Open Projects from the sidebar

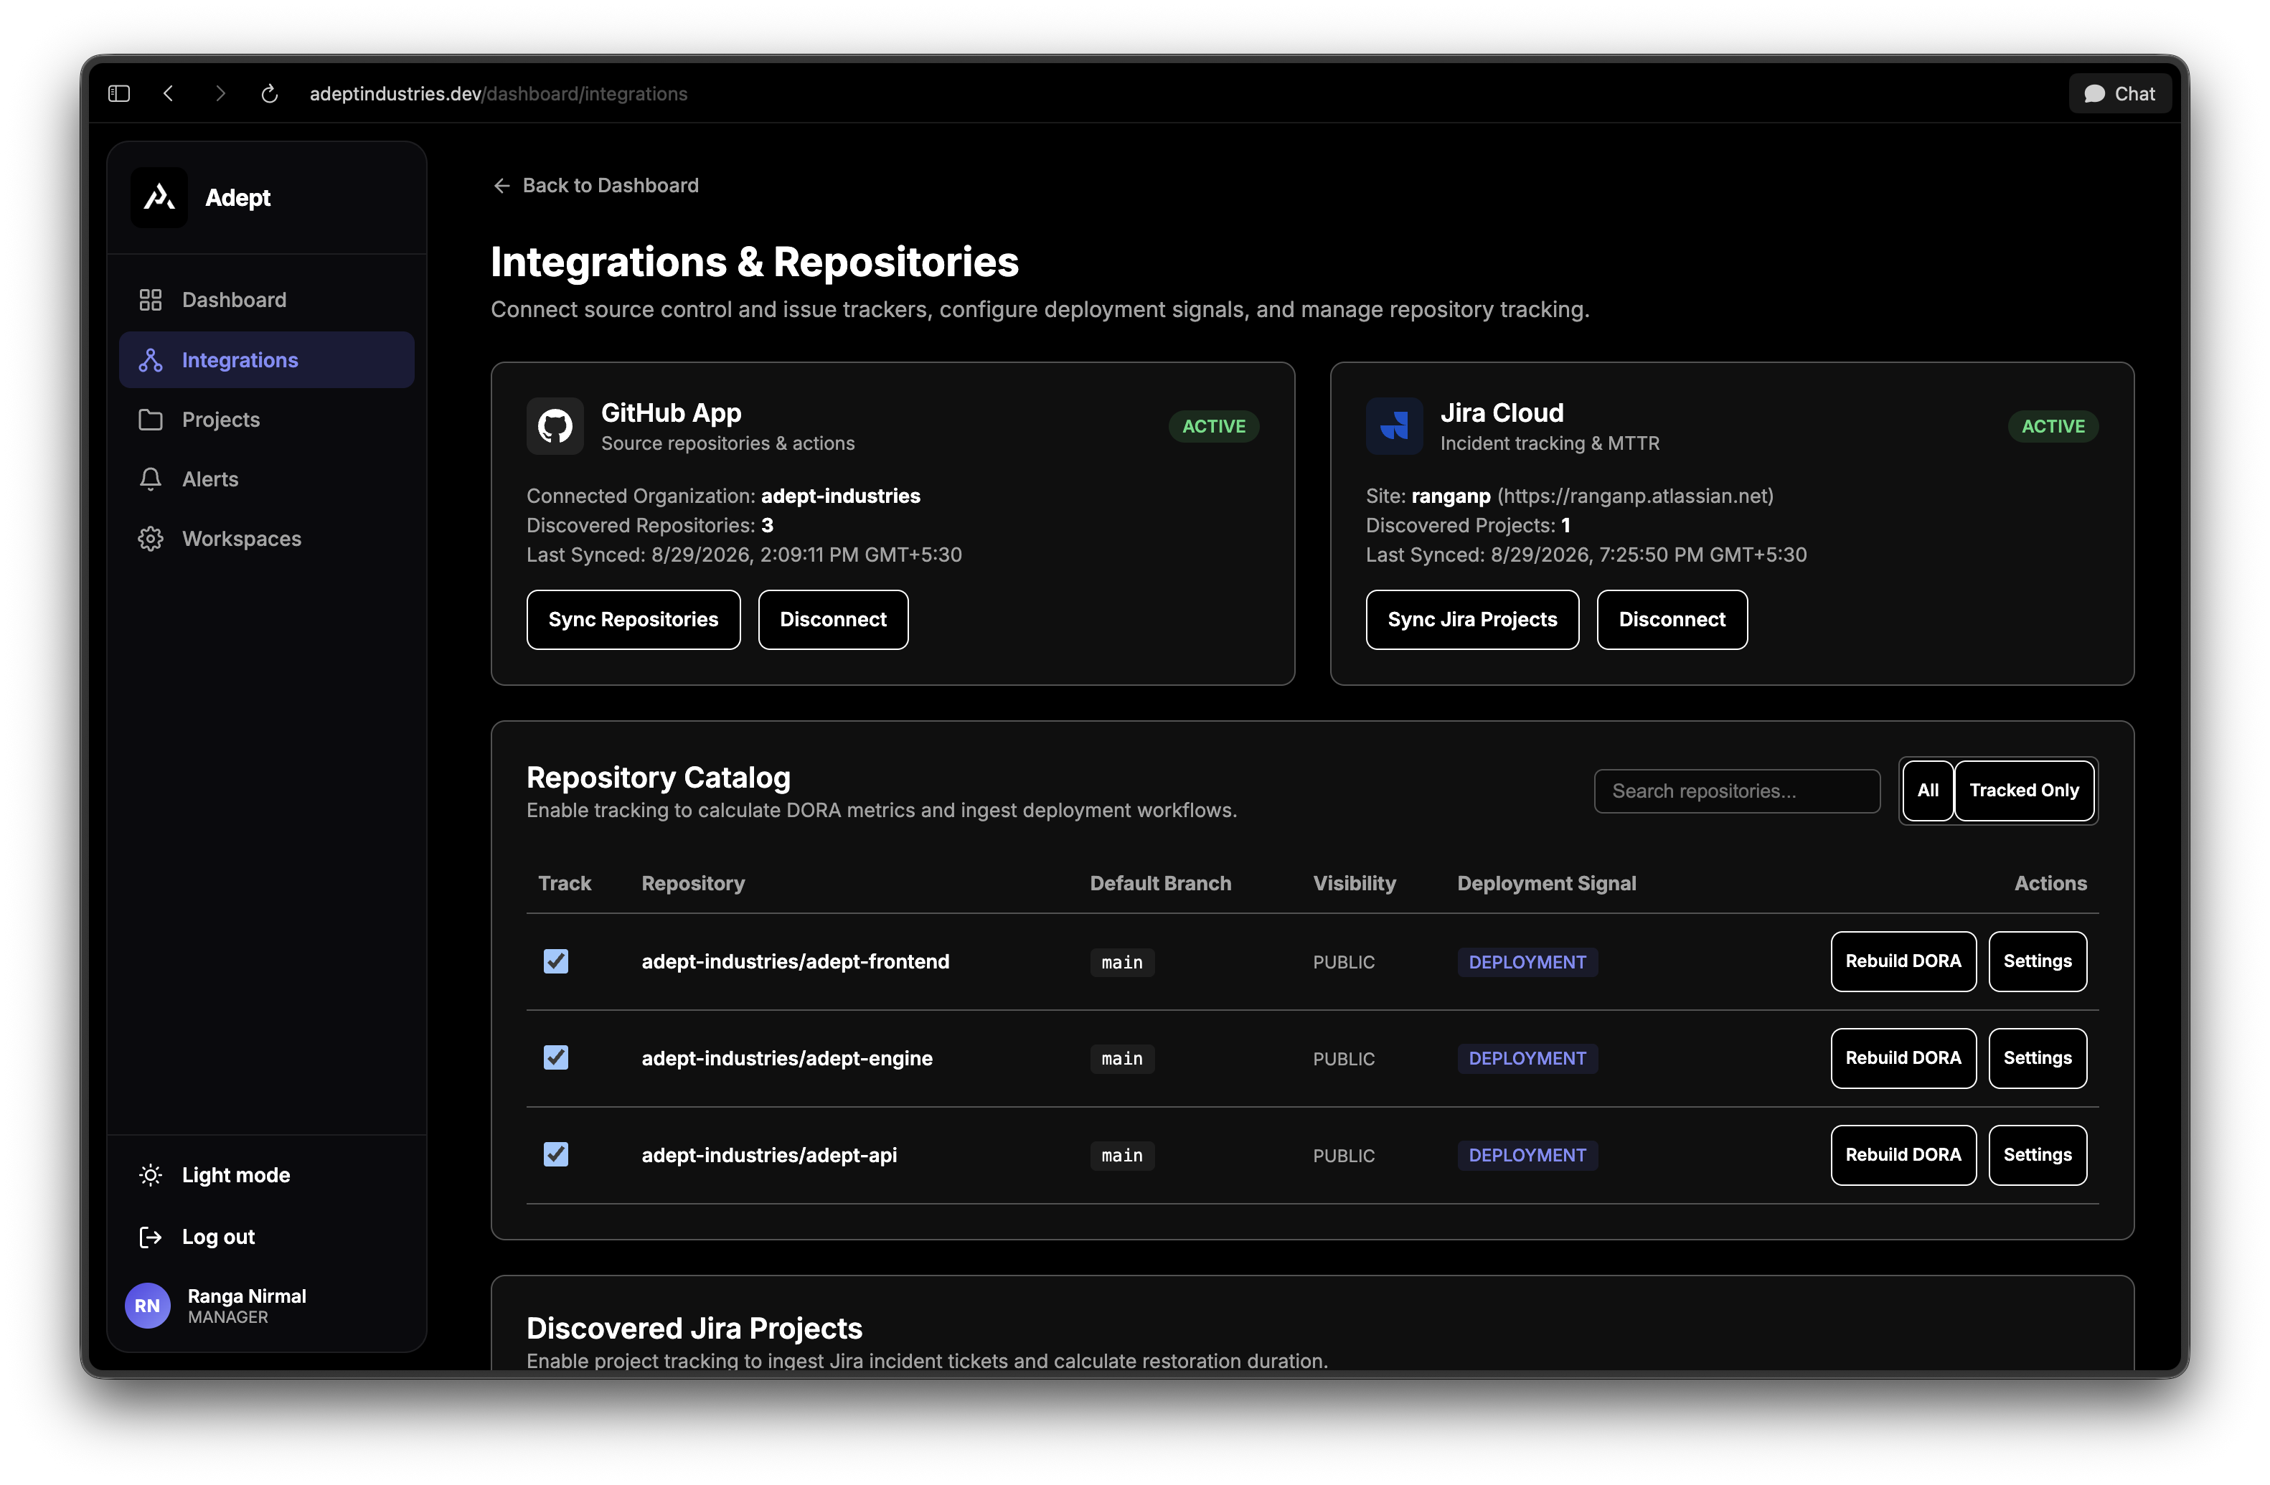(266, 420)
